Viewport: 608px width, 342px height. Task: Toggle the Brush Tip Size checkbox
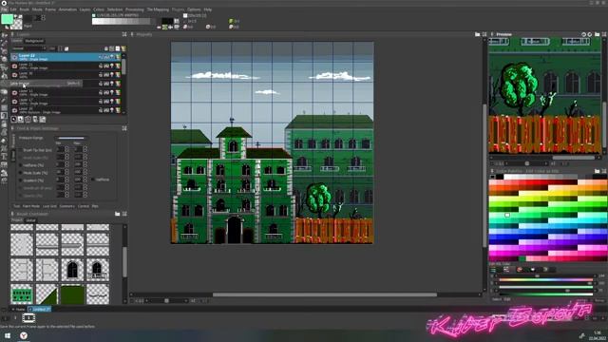(x=21, y=150)
